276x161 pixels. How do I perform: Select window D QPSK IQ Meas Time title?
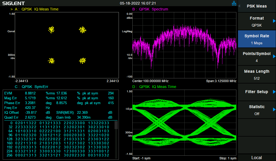pos(154,87)
